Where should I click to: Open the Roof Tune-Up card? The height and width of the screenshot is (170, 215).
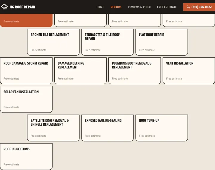tap(162, 128)
